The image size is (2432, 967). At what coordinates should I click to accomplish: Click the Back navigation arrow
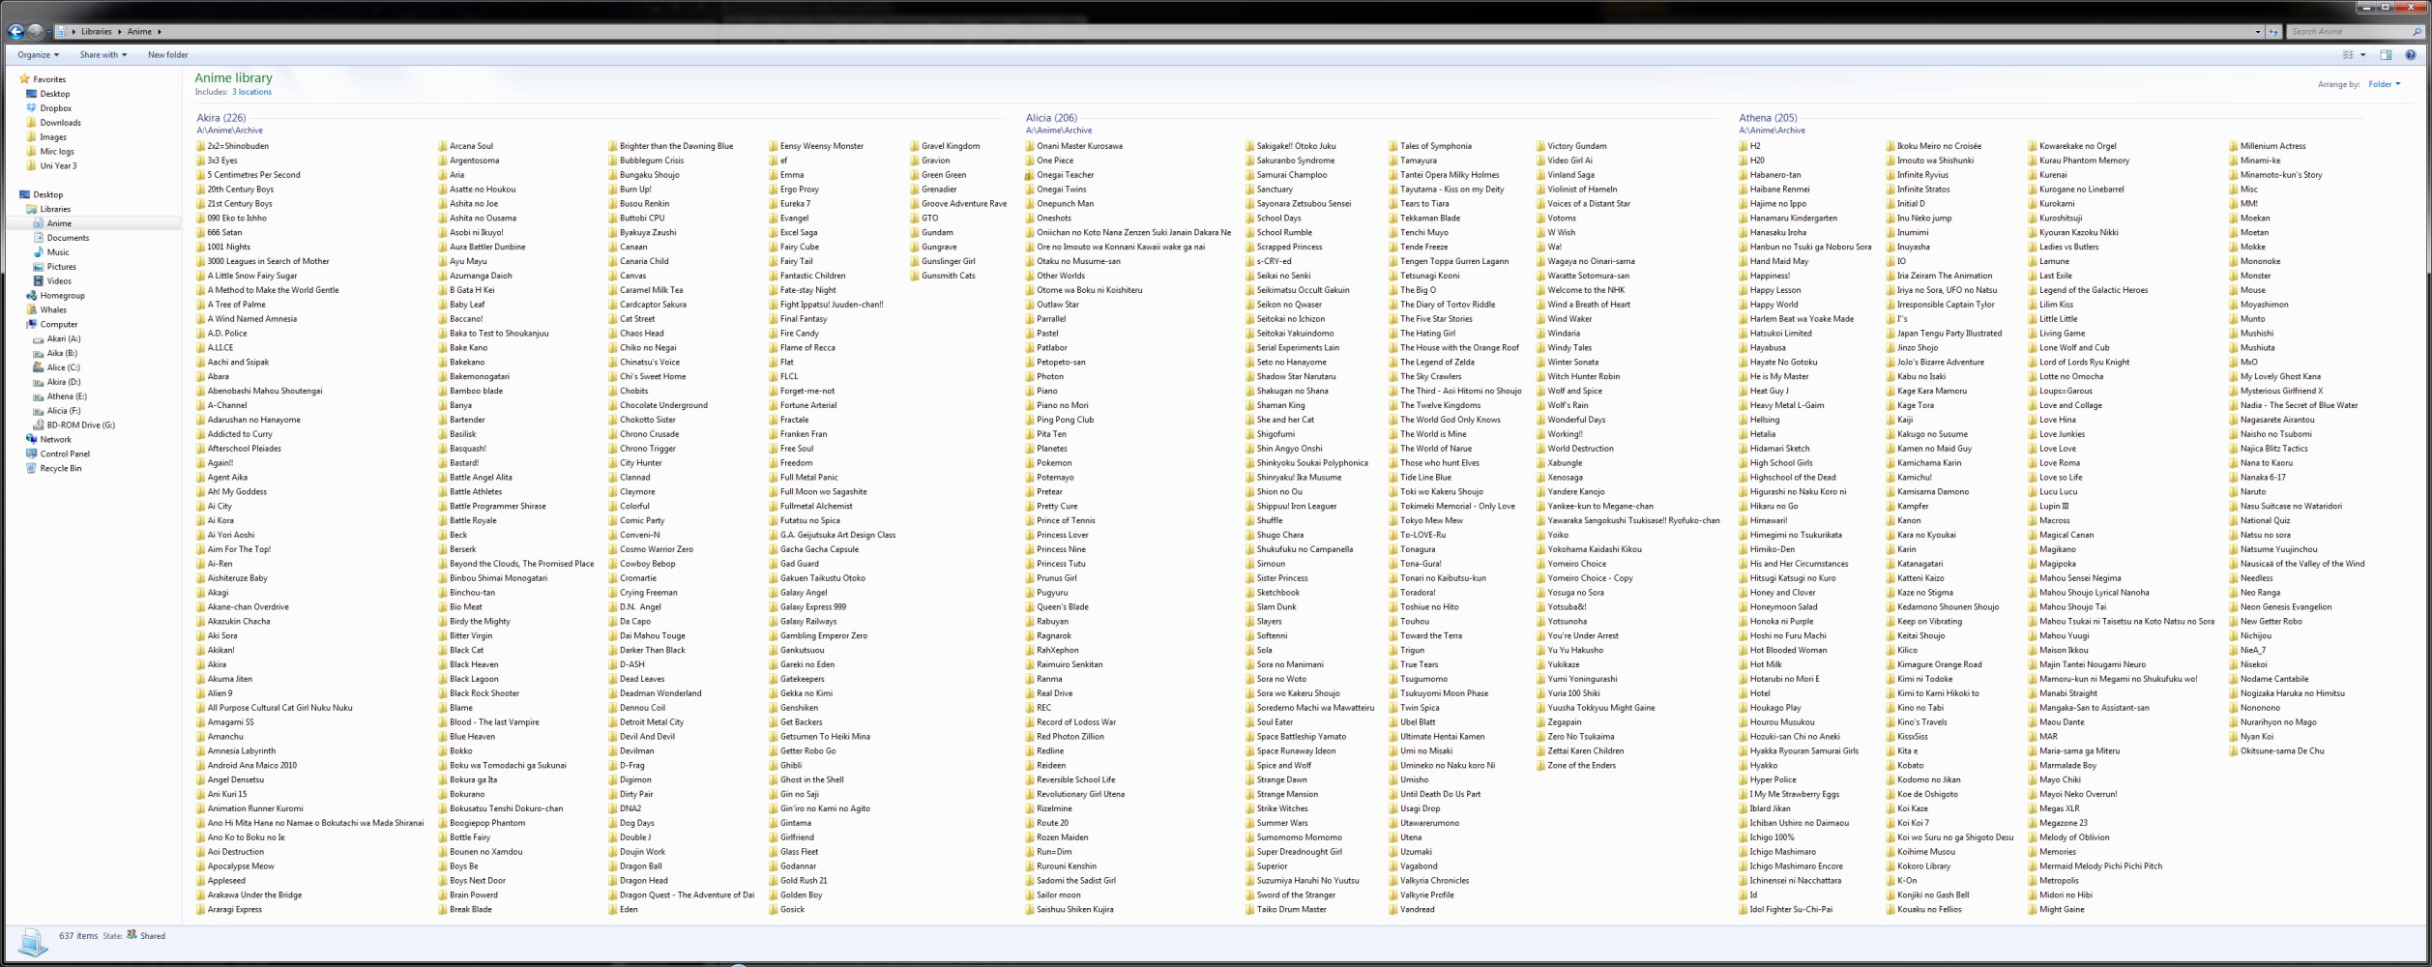pos(16,32)
